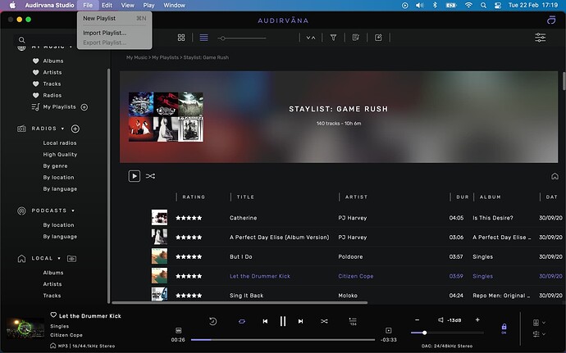The width and height of the screenshot is (566, 353).
Task: Seek within the track progress bar
Action: coord(283,340)
